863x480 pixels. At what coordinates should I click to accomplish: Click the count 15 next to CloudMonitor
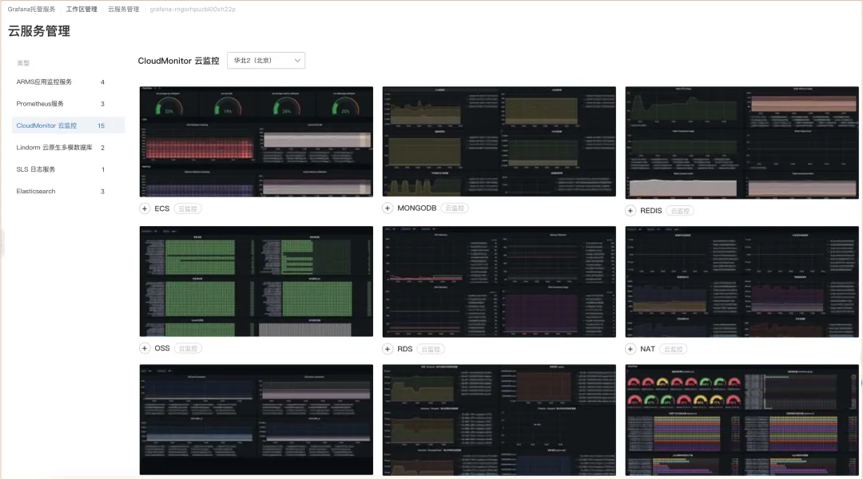101,126
